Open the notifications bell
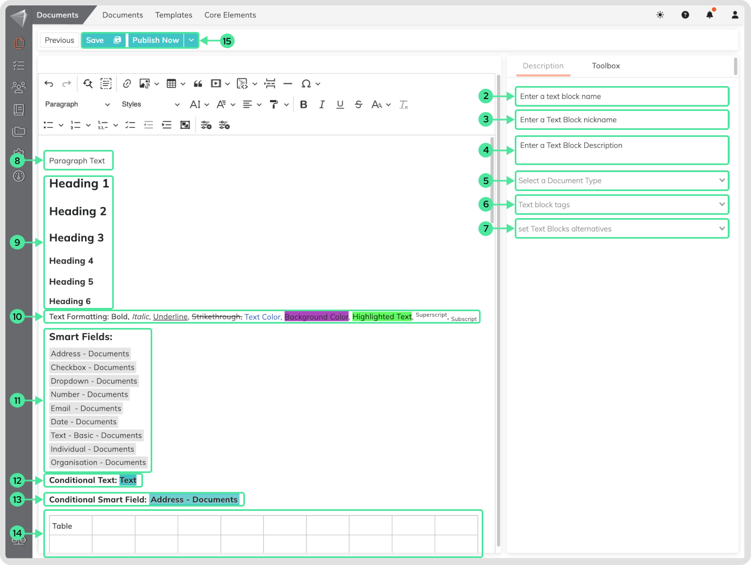The height and width of the screenshot is (565, 751). [x=709, y=15]
